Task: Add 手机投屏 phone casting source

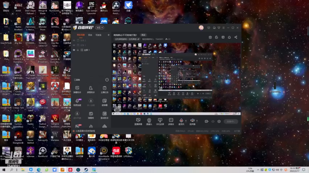Action: tap(160, 121)
